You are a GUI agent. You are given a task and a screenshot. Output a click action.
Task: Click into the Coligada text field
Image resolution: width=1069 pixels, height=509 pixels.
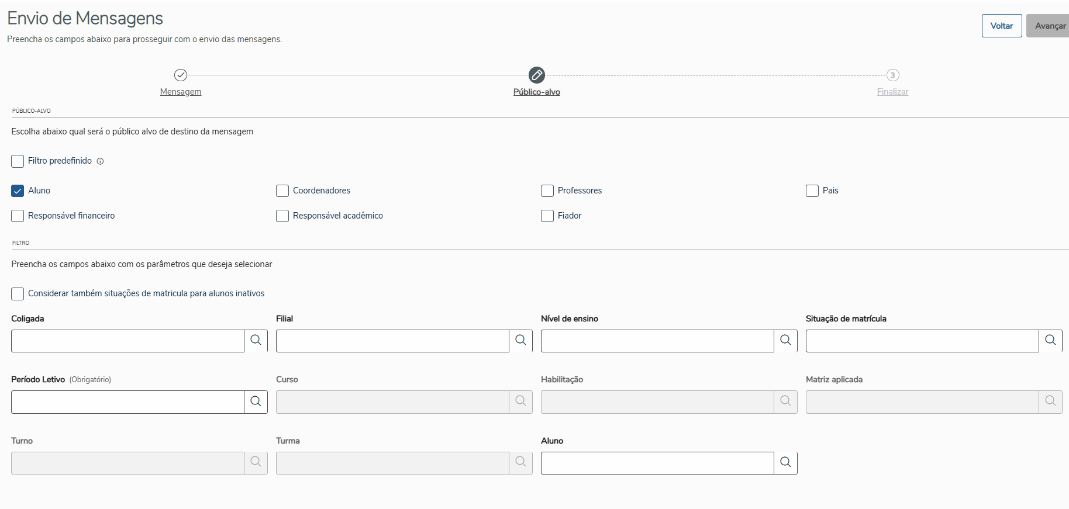pos(127,341)
